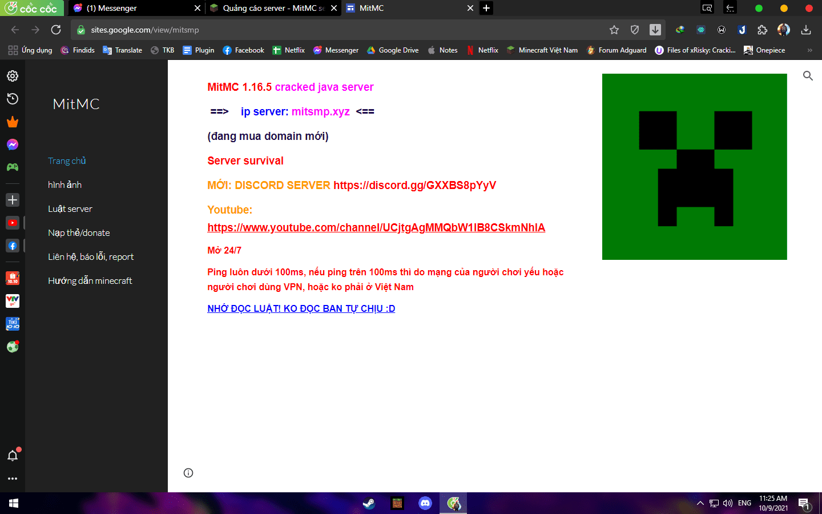
Task: Open browsing history from the sidebar clock icon
Action: click(13, 99)
